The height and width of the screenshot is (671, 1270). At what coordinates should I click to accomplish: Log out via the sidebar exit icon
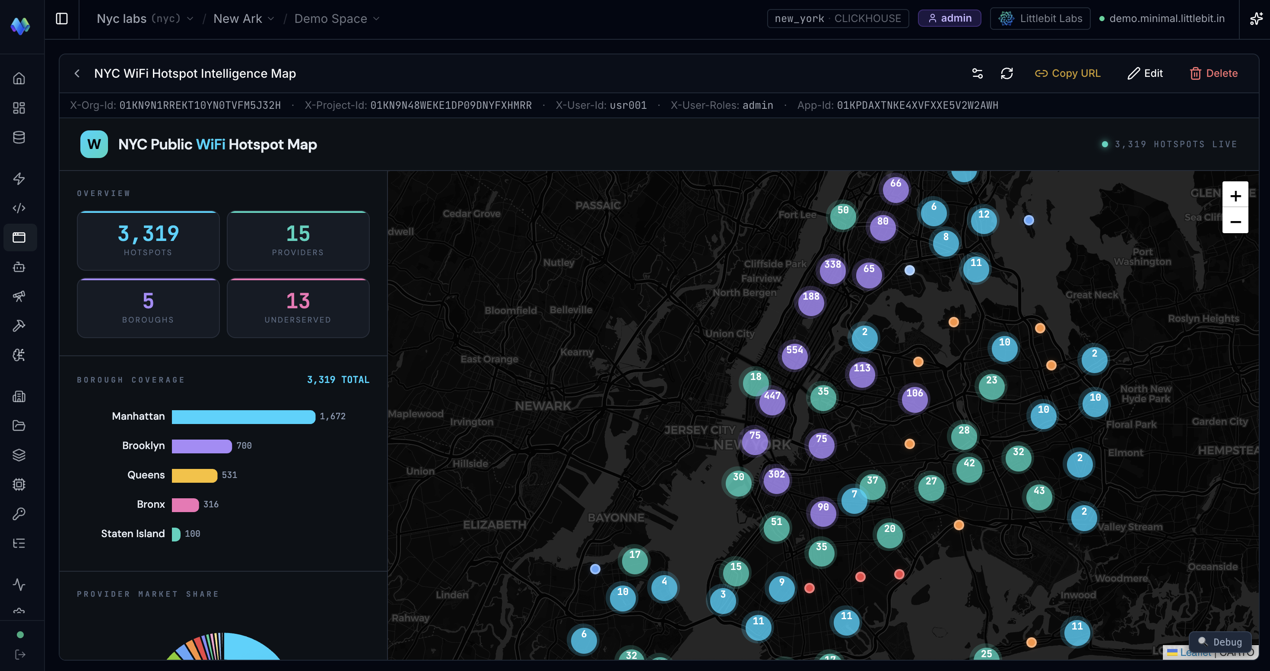tap(20, 655)
